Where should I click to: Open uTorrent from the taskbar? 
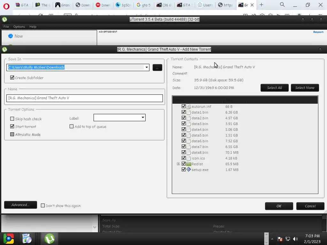(x=49, y=239)
